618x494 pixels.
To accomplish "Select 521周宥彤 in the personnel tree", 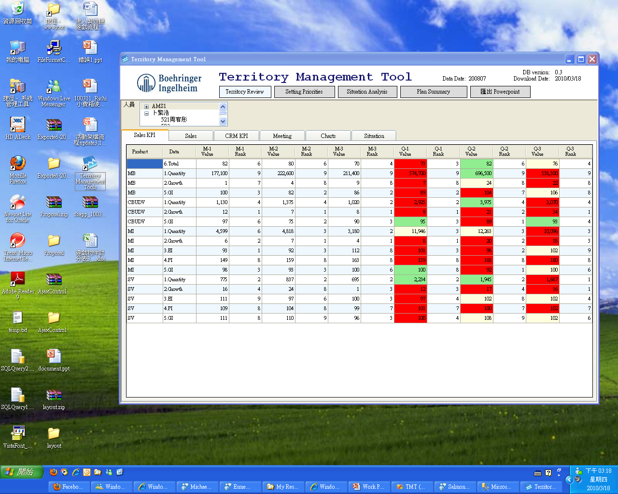I will click(x=174, y=120).
